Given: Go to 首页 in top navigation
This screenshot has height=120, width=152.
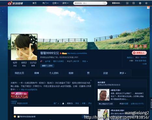Looking at the screenshot, I should point(35,3).
